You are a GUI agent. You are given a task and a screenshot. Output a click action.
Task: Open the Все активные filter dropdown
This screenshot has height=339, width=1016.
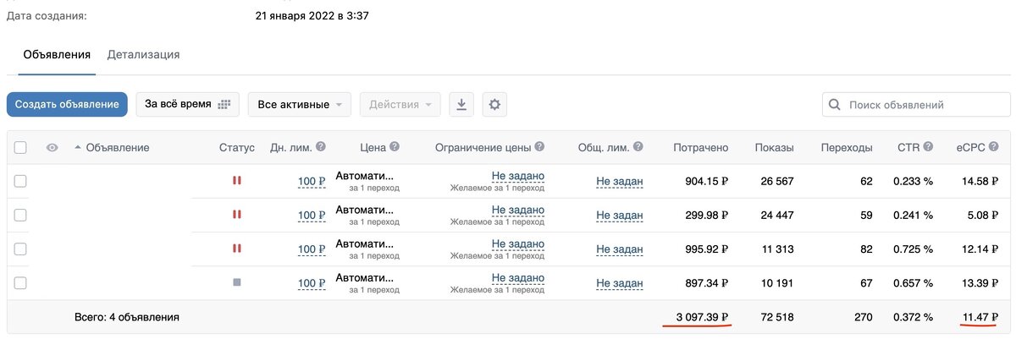[299, 105]
